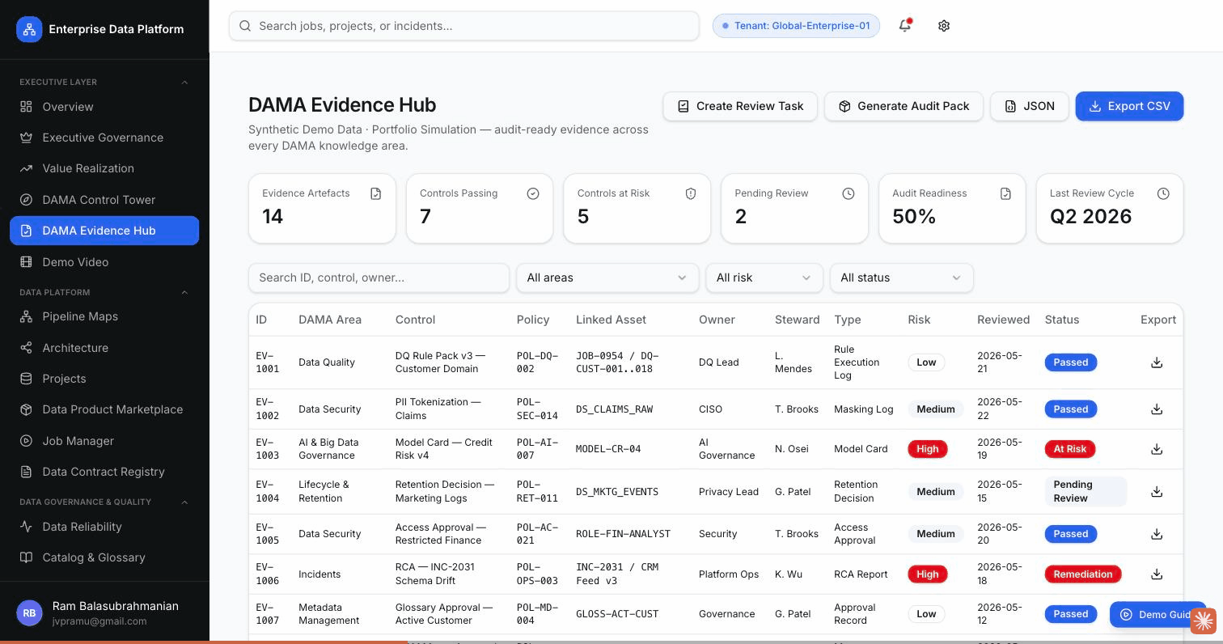
Task: Click the Pending Review status for EV-1004
Action: [x=1085, y=492]
